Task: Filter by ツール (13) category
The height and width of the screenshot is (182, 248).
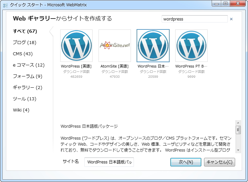Action: click(x=24, y=99)
